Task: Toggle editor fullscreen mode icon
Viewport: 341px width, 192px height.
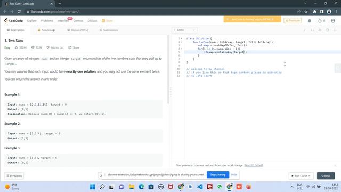Action: pos(335,30)
